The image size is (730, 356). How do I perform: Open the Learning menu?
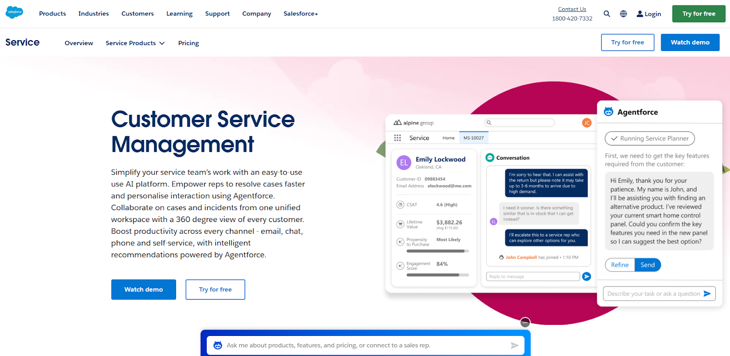179,14
